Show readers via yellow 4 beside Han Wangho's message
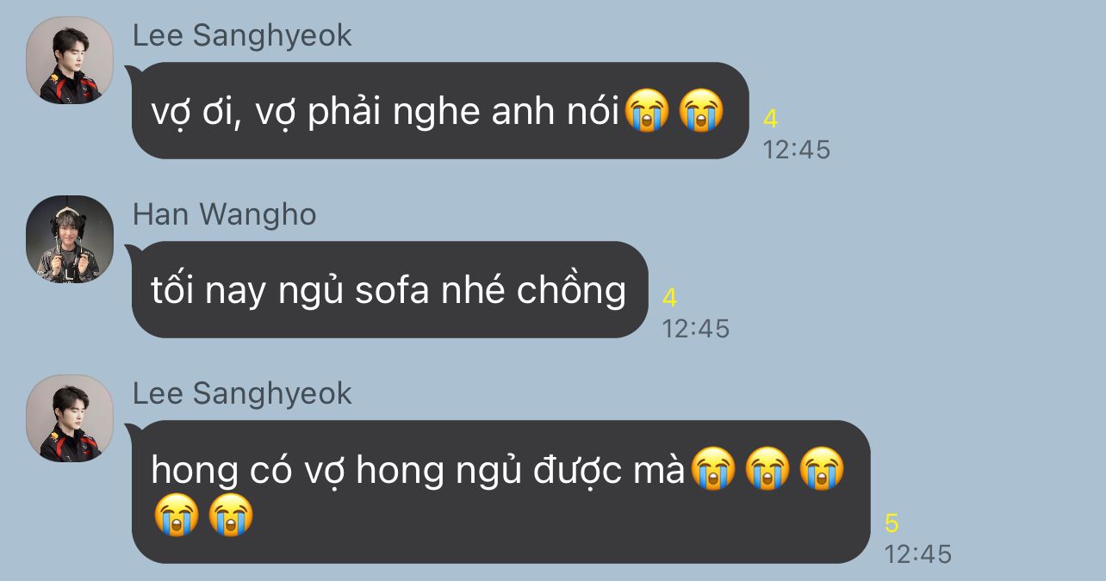 [670, 298]
